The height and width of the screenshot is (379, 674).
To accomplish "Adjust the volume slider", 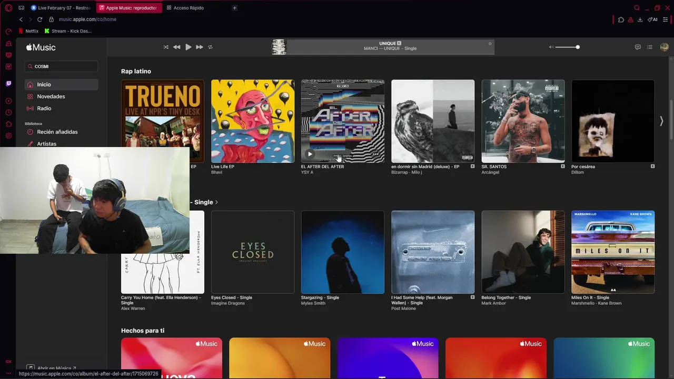I will point(567,47).
